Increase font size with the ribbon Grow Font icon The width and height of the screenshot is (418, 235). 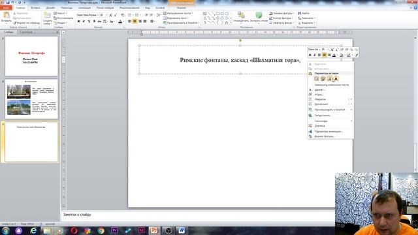click(x=110, y=15)
